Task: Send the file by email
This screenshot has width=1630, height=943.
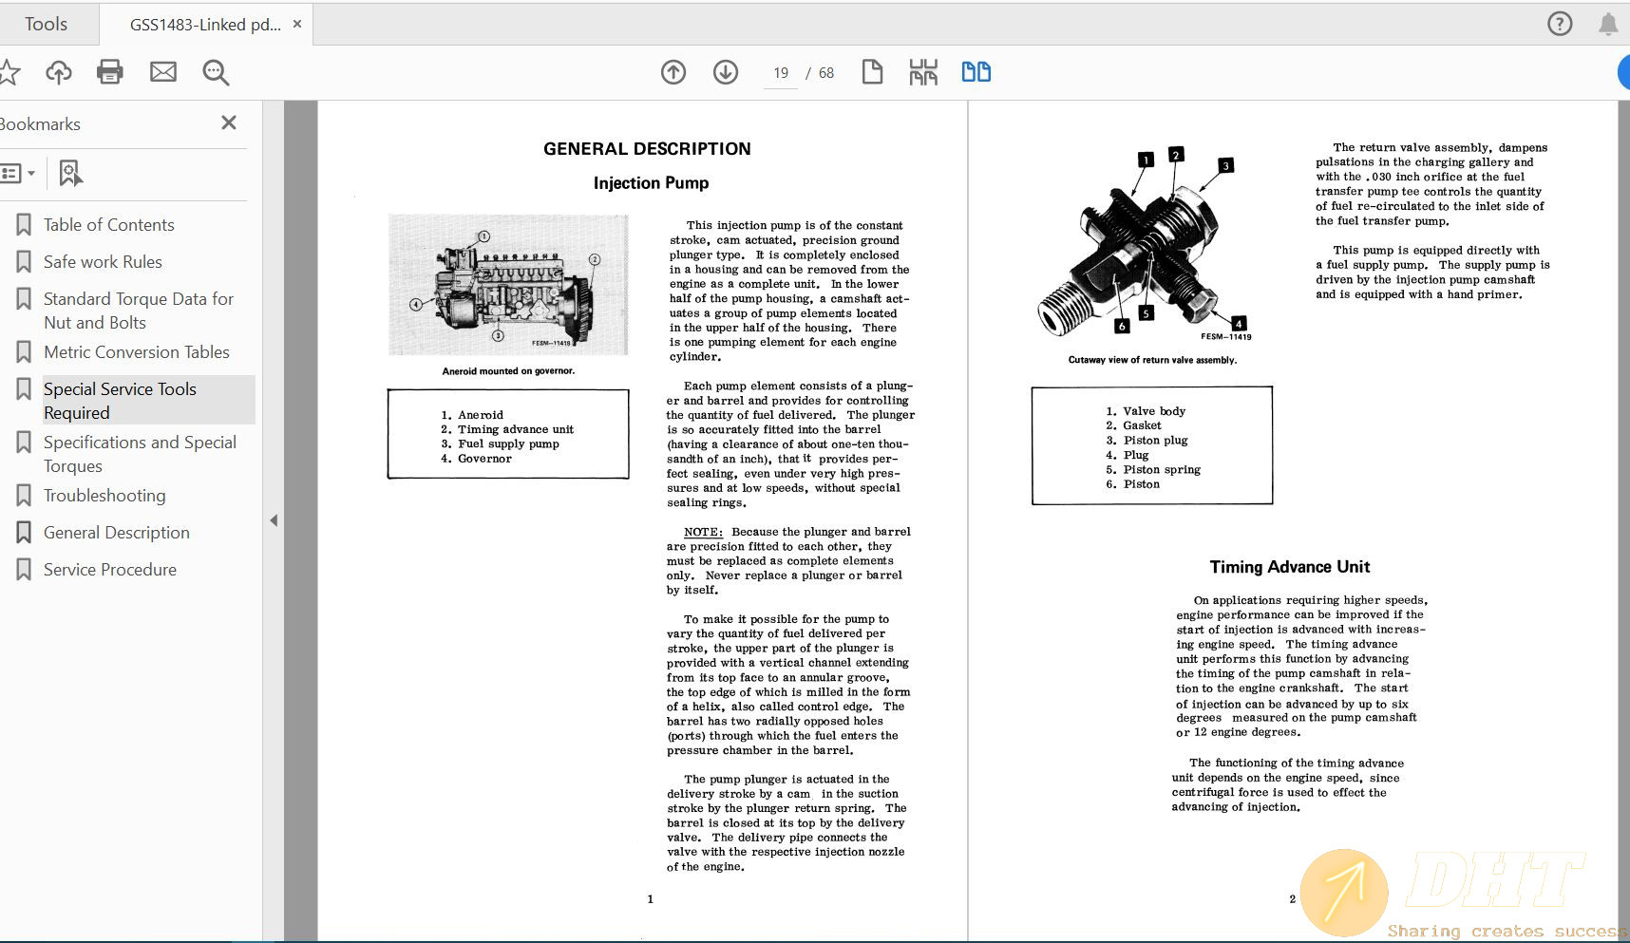Action: (x=163, y=72)
